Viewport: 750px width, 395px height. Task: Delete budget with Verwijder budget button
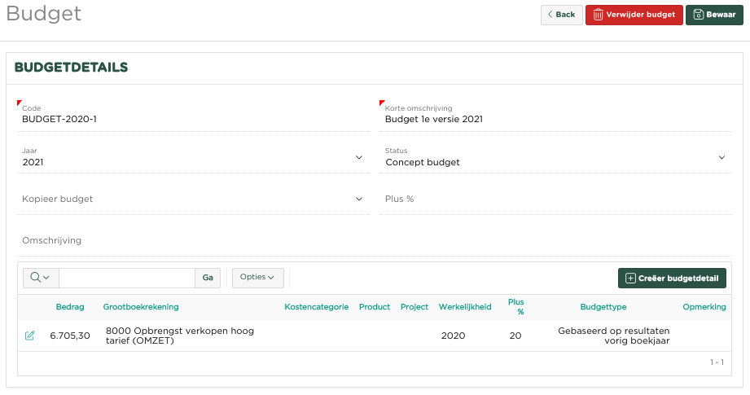tap(634, 15)
